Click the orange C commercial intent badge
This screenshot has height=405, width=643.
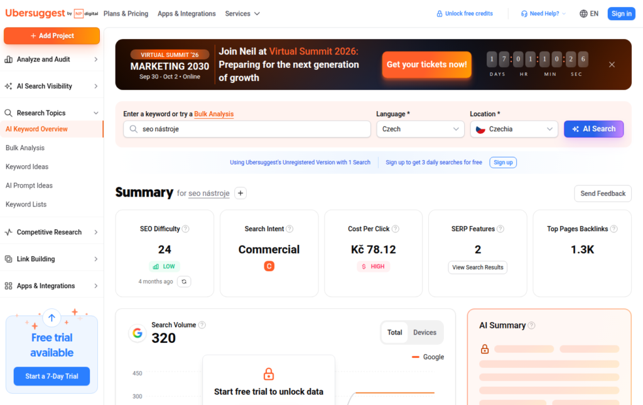(x=269, y=266)
